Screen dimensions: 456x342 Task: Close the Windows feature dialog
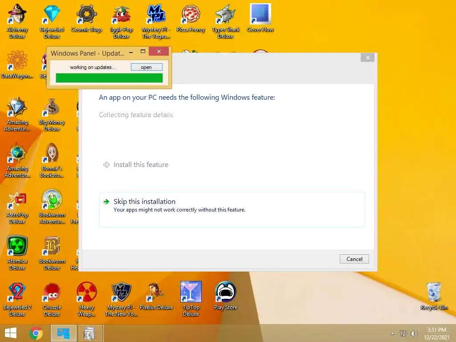(x=367, y=57)
